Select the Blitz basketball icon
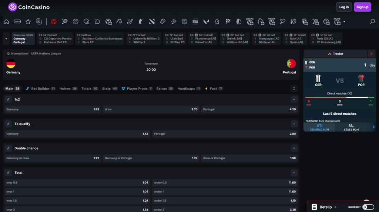 337,21
